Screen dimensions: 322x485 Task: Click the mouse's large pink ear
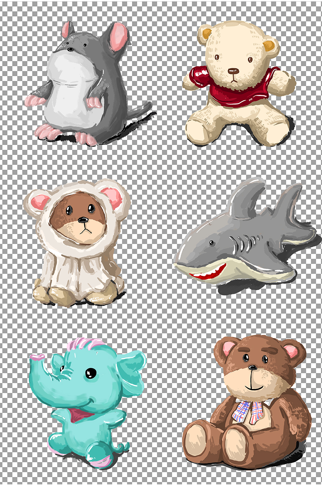click(119, 37)
